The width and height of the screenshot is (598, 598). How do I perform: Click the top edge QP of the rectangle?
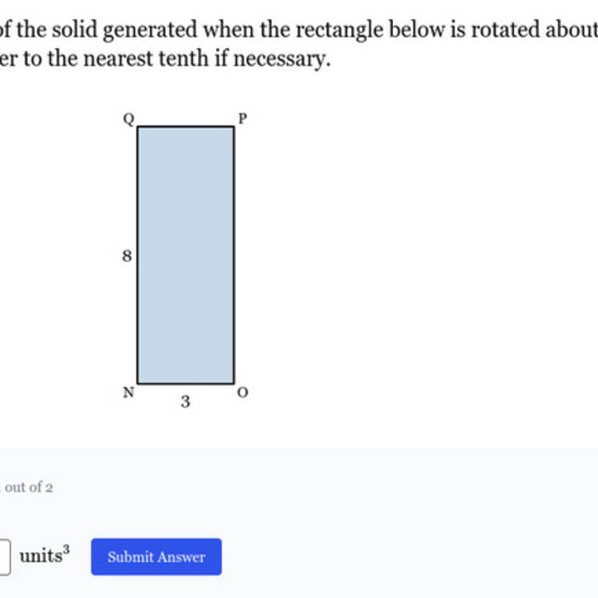point(186,126)
